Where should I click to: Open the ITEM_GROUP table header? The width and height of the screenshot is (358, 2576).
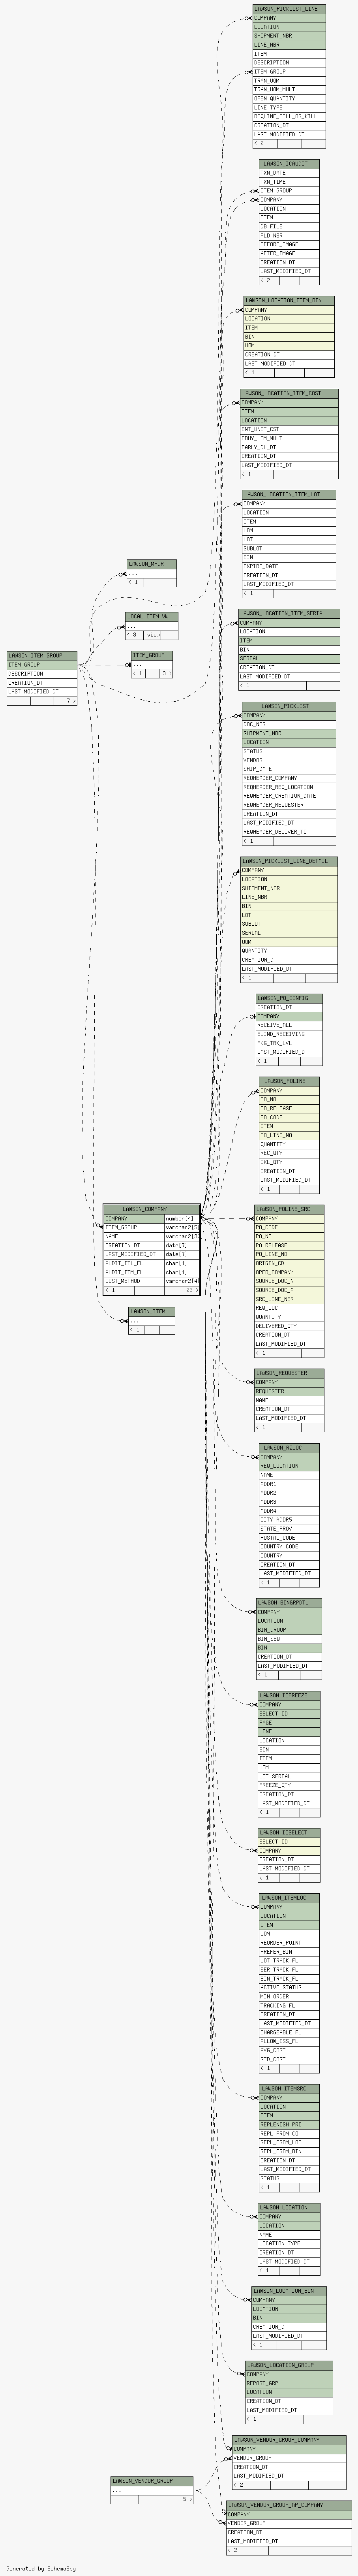coord(151,656)
